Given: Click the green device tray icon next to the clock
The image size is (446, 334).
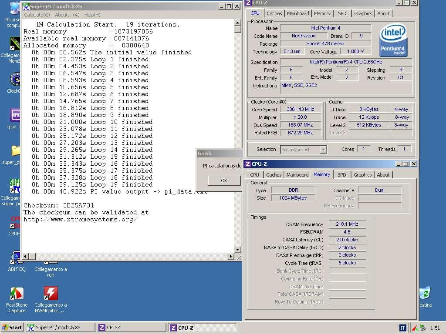Looking at the screenshot, I should [x=422, y=328].
